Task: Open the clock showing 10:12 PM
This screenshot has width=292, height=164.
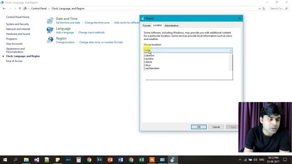Action: 273,160
